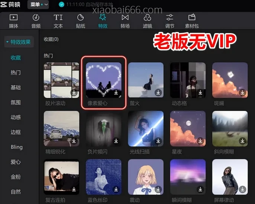255x204 pixels.
Task: Preview the 负片频闪 effect thumbnail
Action: point(104,129)
